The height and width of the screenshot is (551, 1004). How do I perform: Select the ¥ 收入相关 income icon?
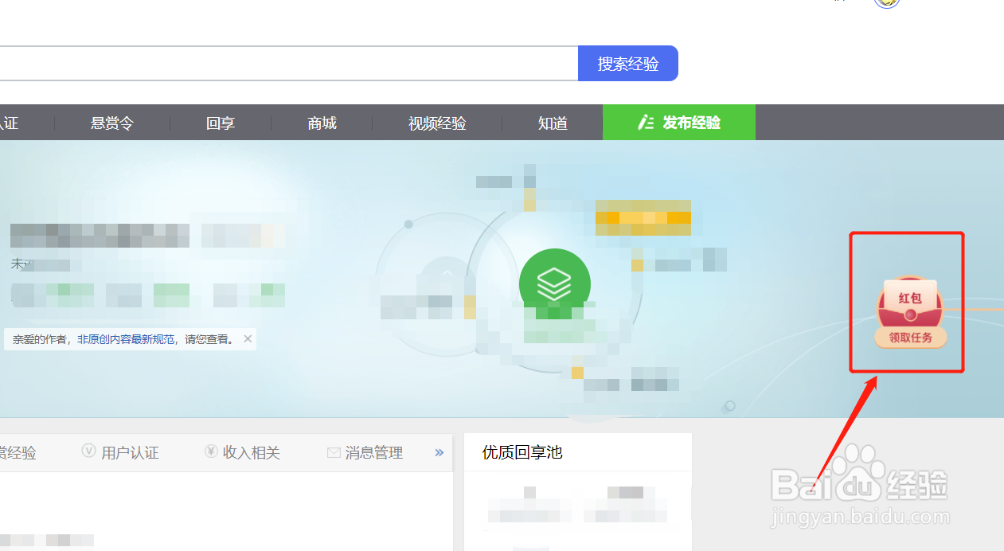[210, 451]
